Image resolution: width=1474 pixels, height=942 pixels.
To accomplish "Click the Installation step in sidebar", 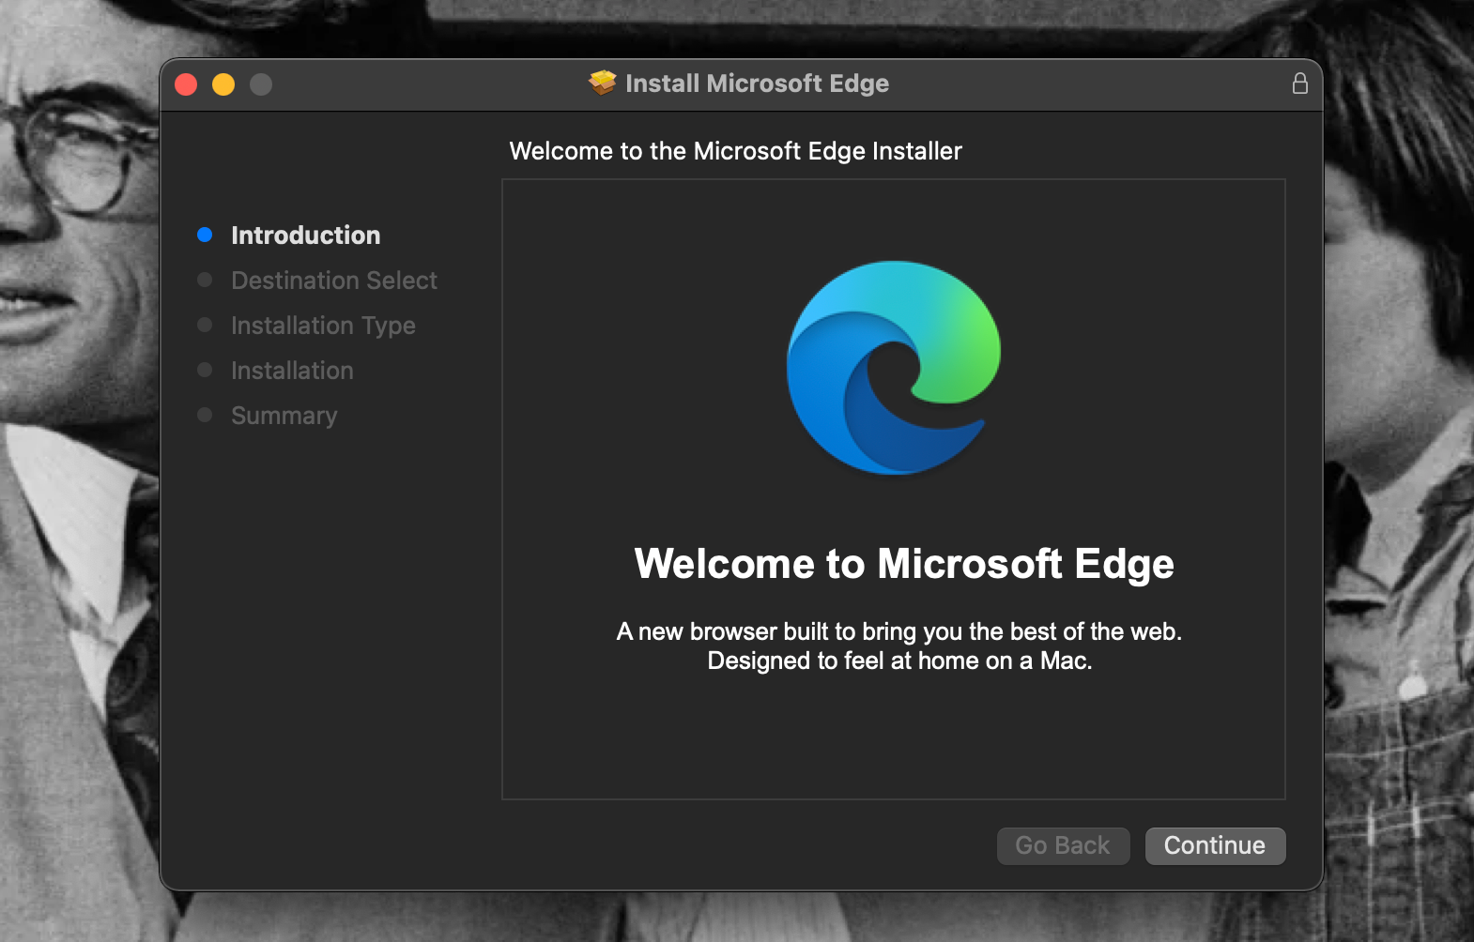I will (x=292, y=371).
